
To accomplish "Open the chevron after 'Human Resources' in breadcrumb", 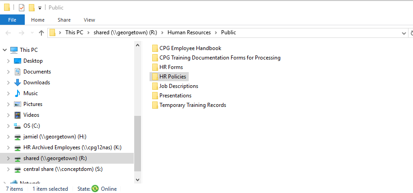I will click(216, 32).
